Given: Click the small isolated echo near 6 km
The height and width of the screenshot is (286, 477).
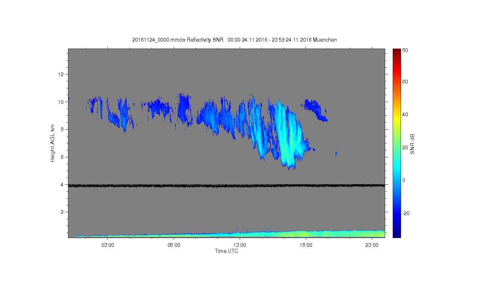Looking at the screenshot, I should click(x=336, y=154).
